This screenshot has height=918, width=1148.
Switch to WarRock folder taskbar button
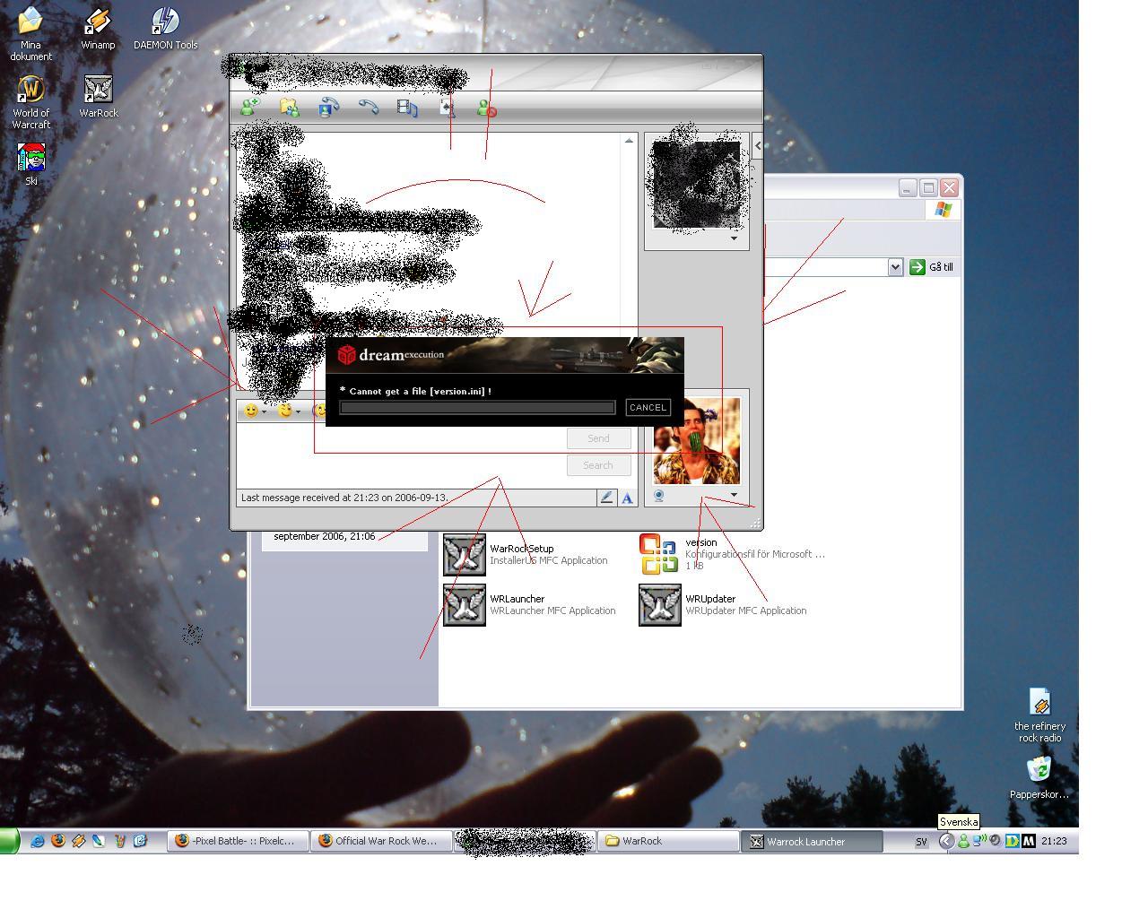pos(667,841)
